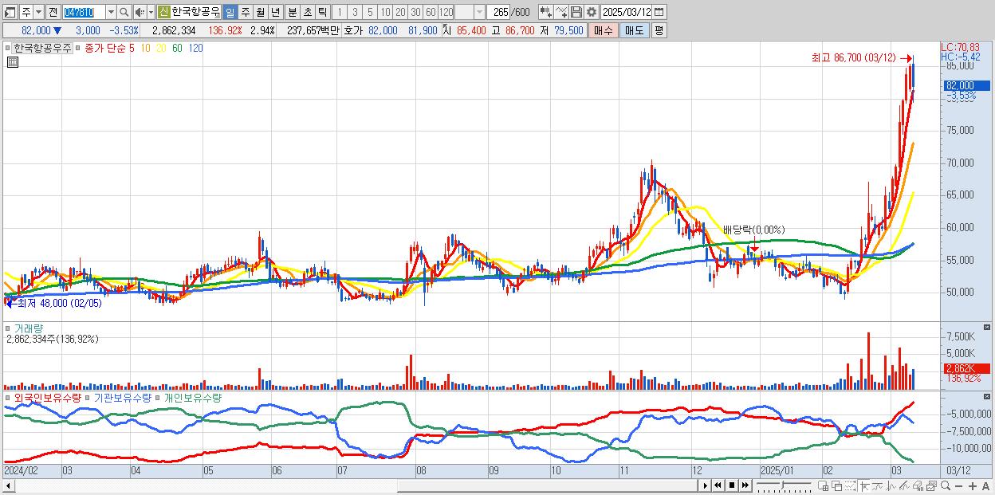Screen dimensions: 995x495
Task: Select the 년 (yearly) period button
Action: [275, 12]
